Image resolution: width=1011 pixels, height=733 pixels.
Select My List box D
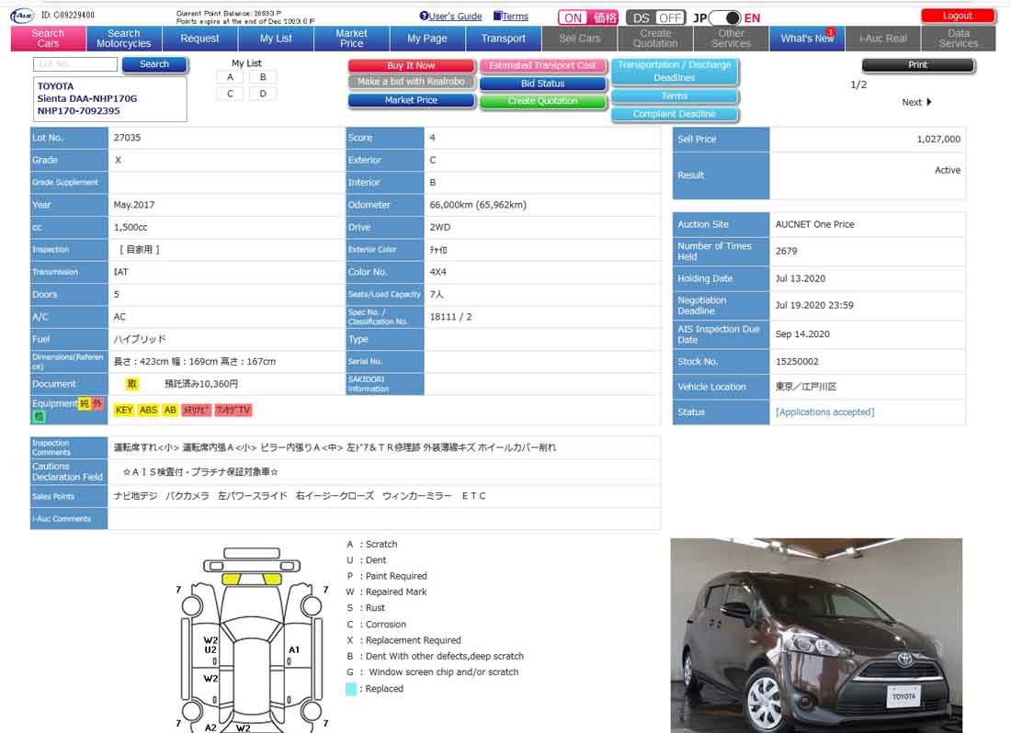[263, 94]
